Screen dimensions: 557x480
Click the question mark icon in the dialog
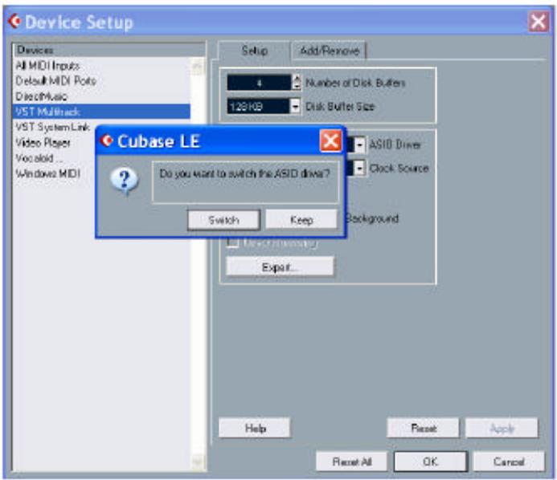[x=124, y=181]
